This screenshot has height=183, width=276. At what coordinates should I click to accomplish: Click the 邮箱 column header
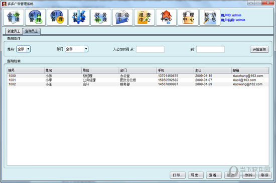[x=250, y=70]
